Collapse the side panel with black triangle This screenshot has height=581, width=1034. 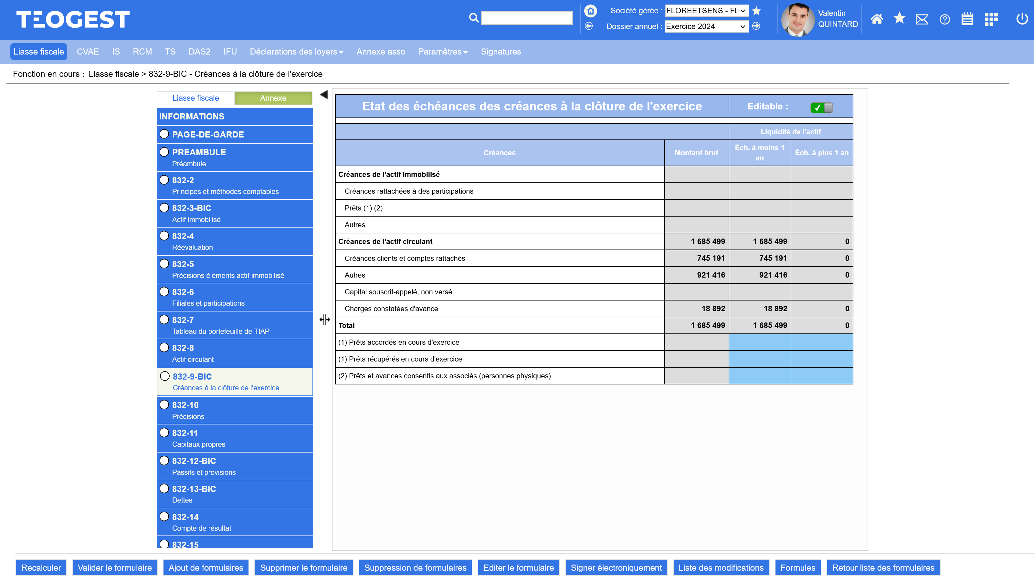[x=324, y=95]
